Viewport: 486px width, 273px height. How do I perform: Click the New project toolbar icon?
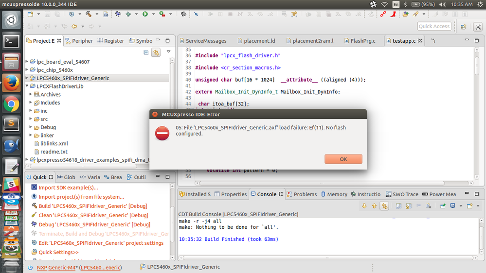(x=30, y=14)
